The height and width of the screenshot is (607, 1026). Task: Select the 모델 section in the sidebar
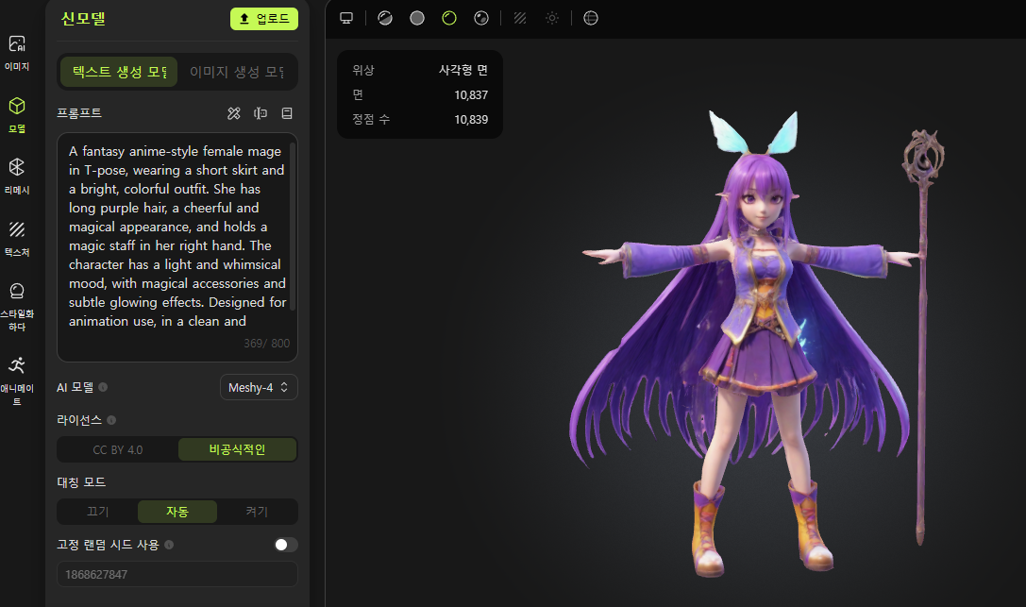click(x=17, y=113)
